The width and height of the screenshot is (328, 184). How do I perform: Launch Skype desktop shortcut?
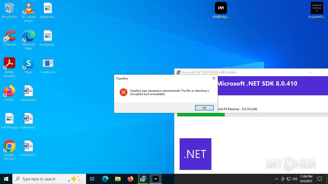coord(28,66)
